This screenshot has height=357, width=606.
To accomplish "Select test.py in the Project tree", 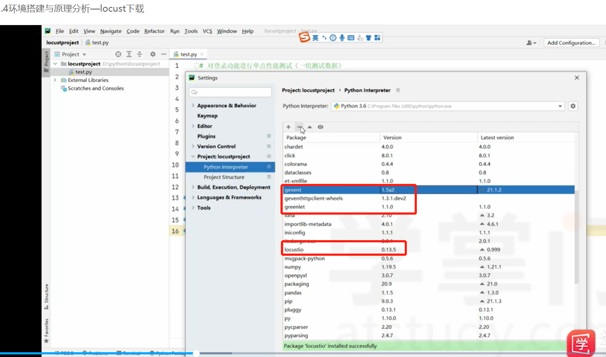I will coord(83,72).
